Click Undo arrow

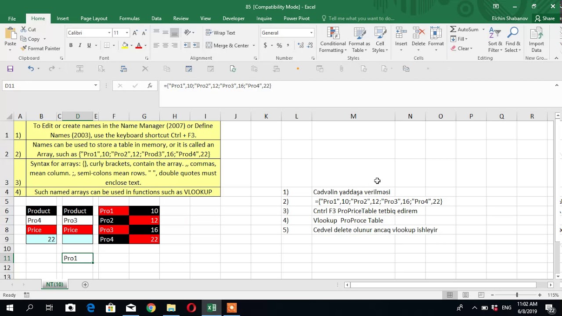click(x=30, y=68)
